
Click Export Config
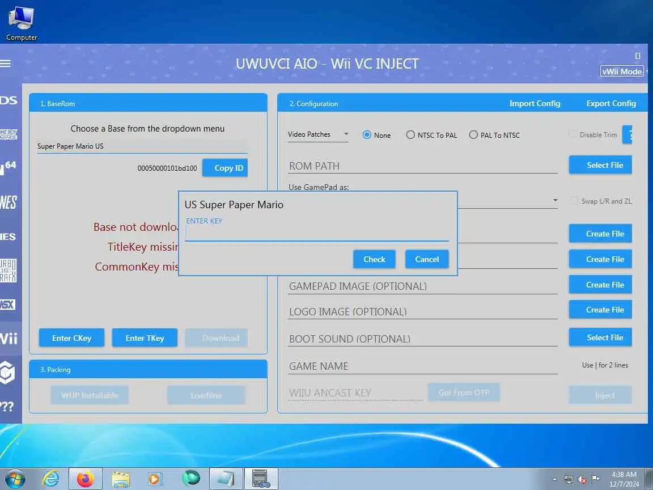point(611,103)
